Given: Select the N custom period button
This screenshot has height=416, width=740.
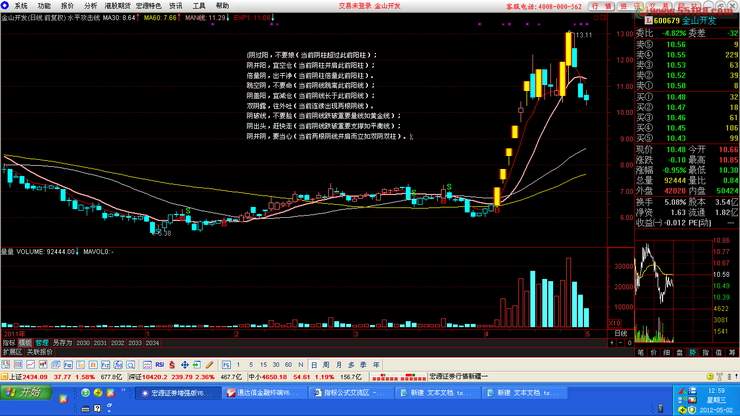Looking at the screenshot, I should pos(301,365).
